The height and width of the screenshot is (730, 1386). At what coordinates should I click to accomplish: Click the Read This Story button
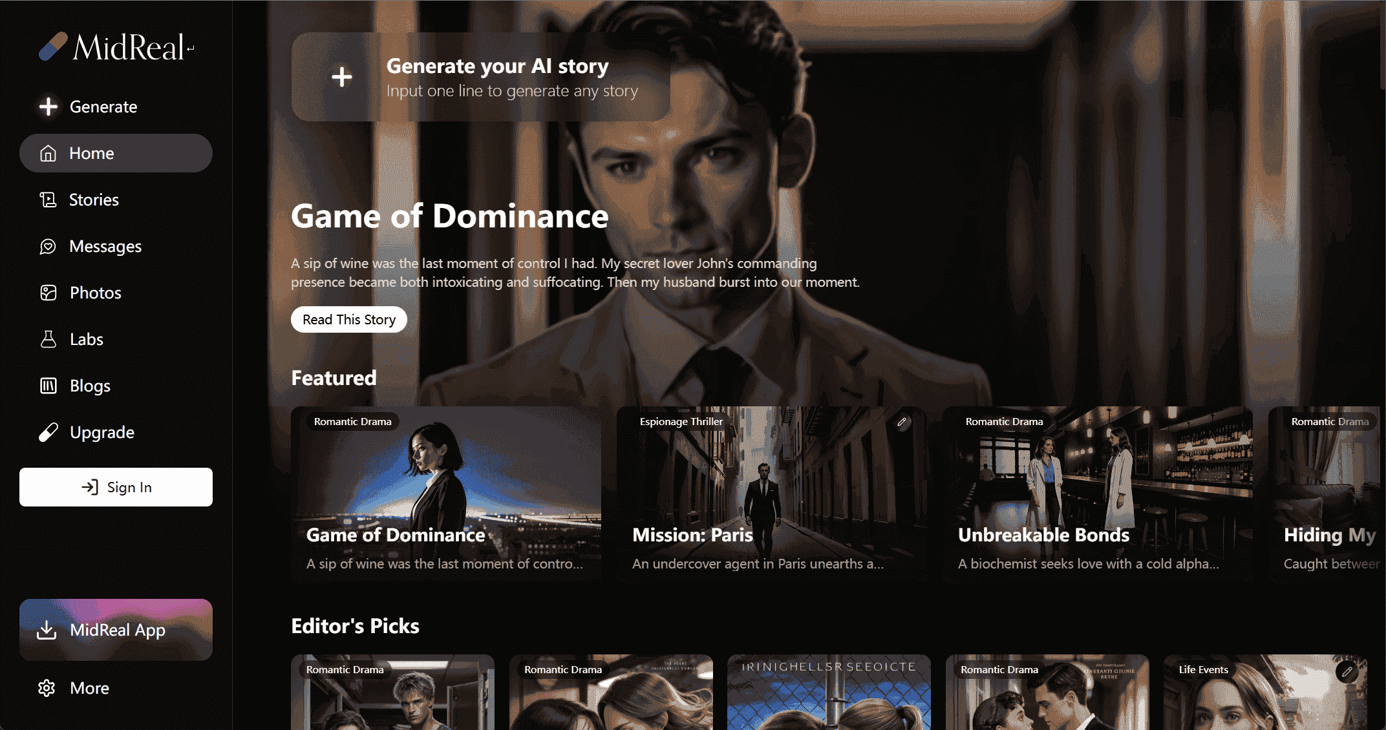[x=349, y=320]
